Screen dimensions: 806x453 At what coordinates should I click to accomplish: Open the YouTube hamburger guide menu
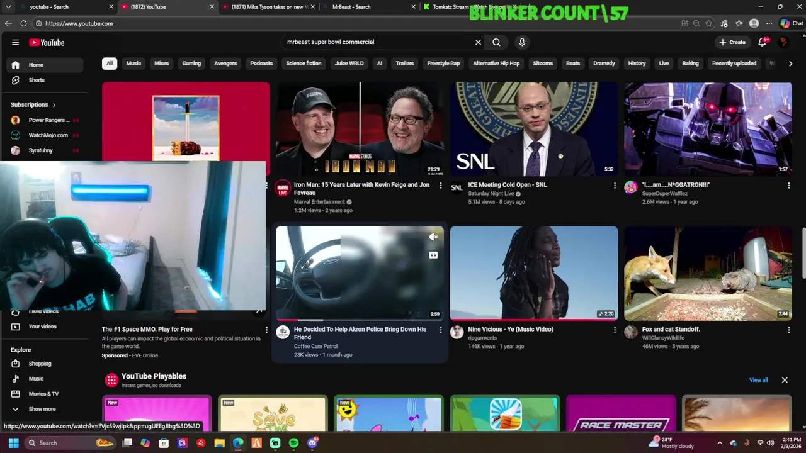(x=15, y=42)
